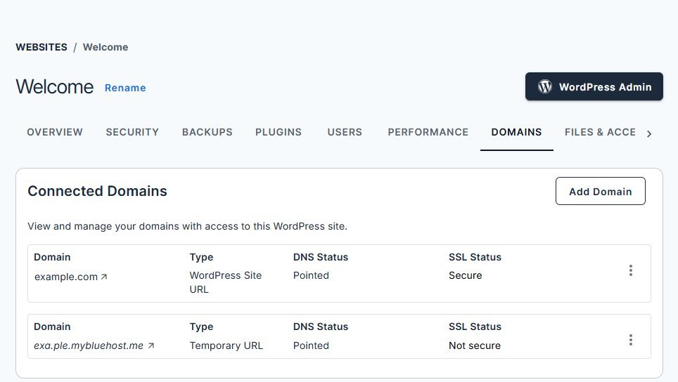Click the 'View and manage your domains' description

[x=187, y=226]
